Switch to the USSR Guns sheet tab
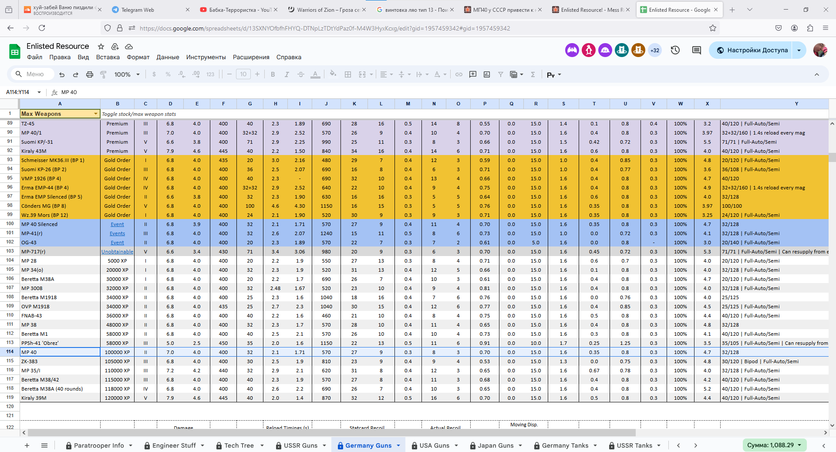This screenshot has width=836, height=452. click(x=300, y=445)
